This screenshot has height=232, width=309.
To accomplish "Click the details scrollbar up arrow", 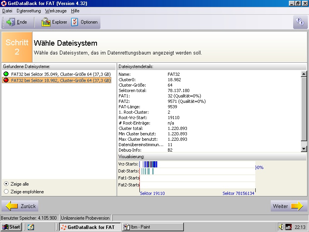I will click(x=304, y=74).
